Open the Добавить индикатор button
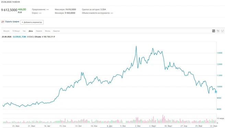This screenshot has width=225, height=128. point(32,22)
